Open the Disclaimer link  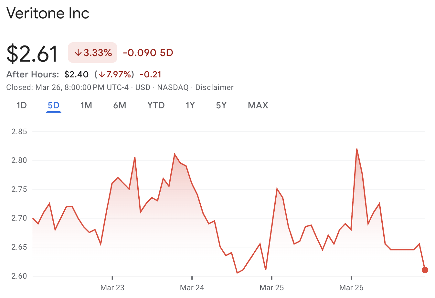click(214, 87)
